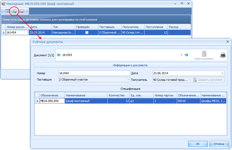Toggle the Проведён checkbox in the row

pos(87,33)
